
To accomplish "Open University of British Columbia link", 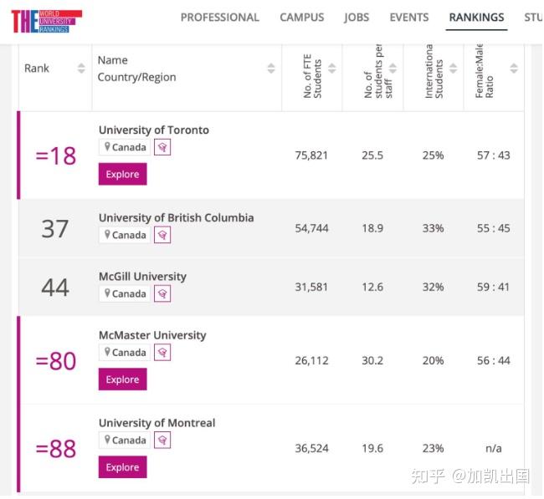I will click(177, 217).
